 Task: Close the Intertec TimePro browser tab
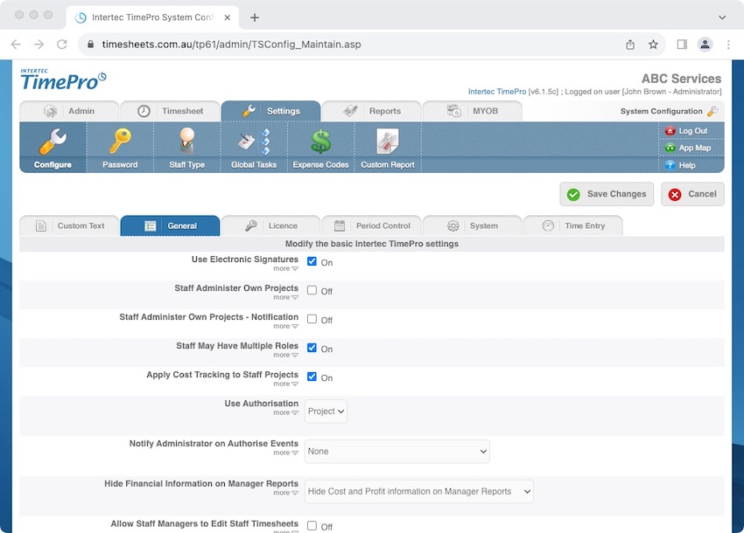[x=228, y=17]
